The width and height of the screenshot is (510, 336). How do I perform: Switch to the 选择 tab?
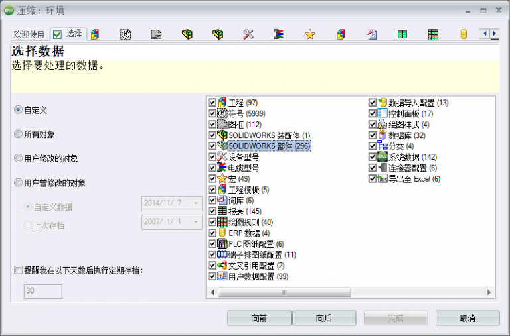point(68,34)
